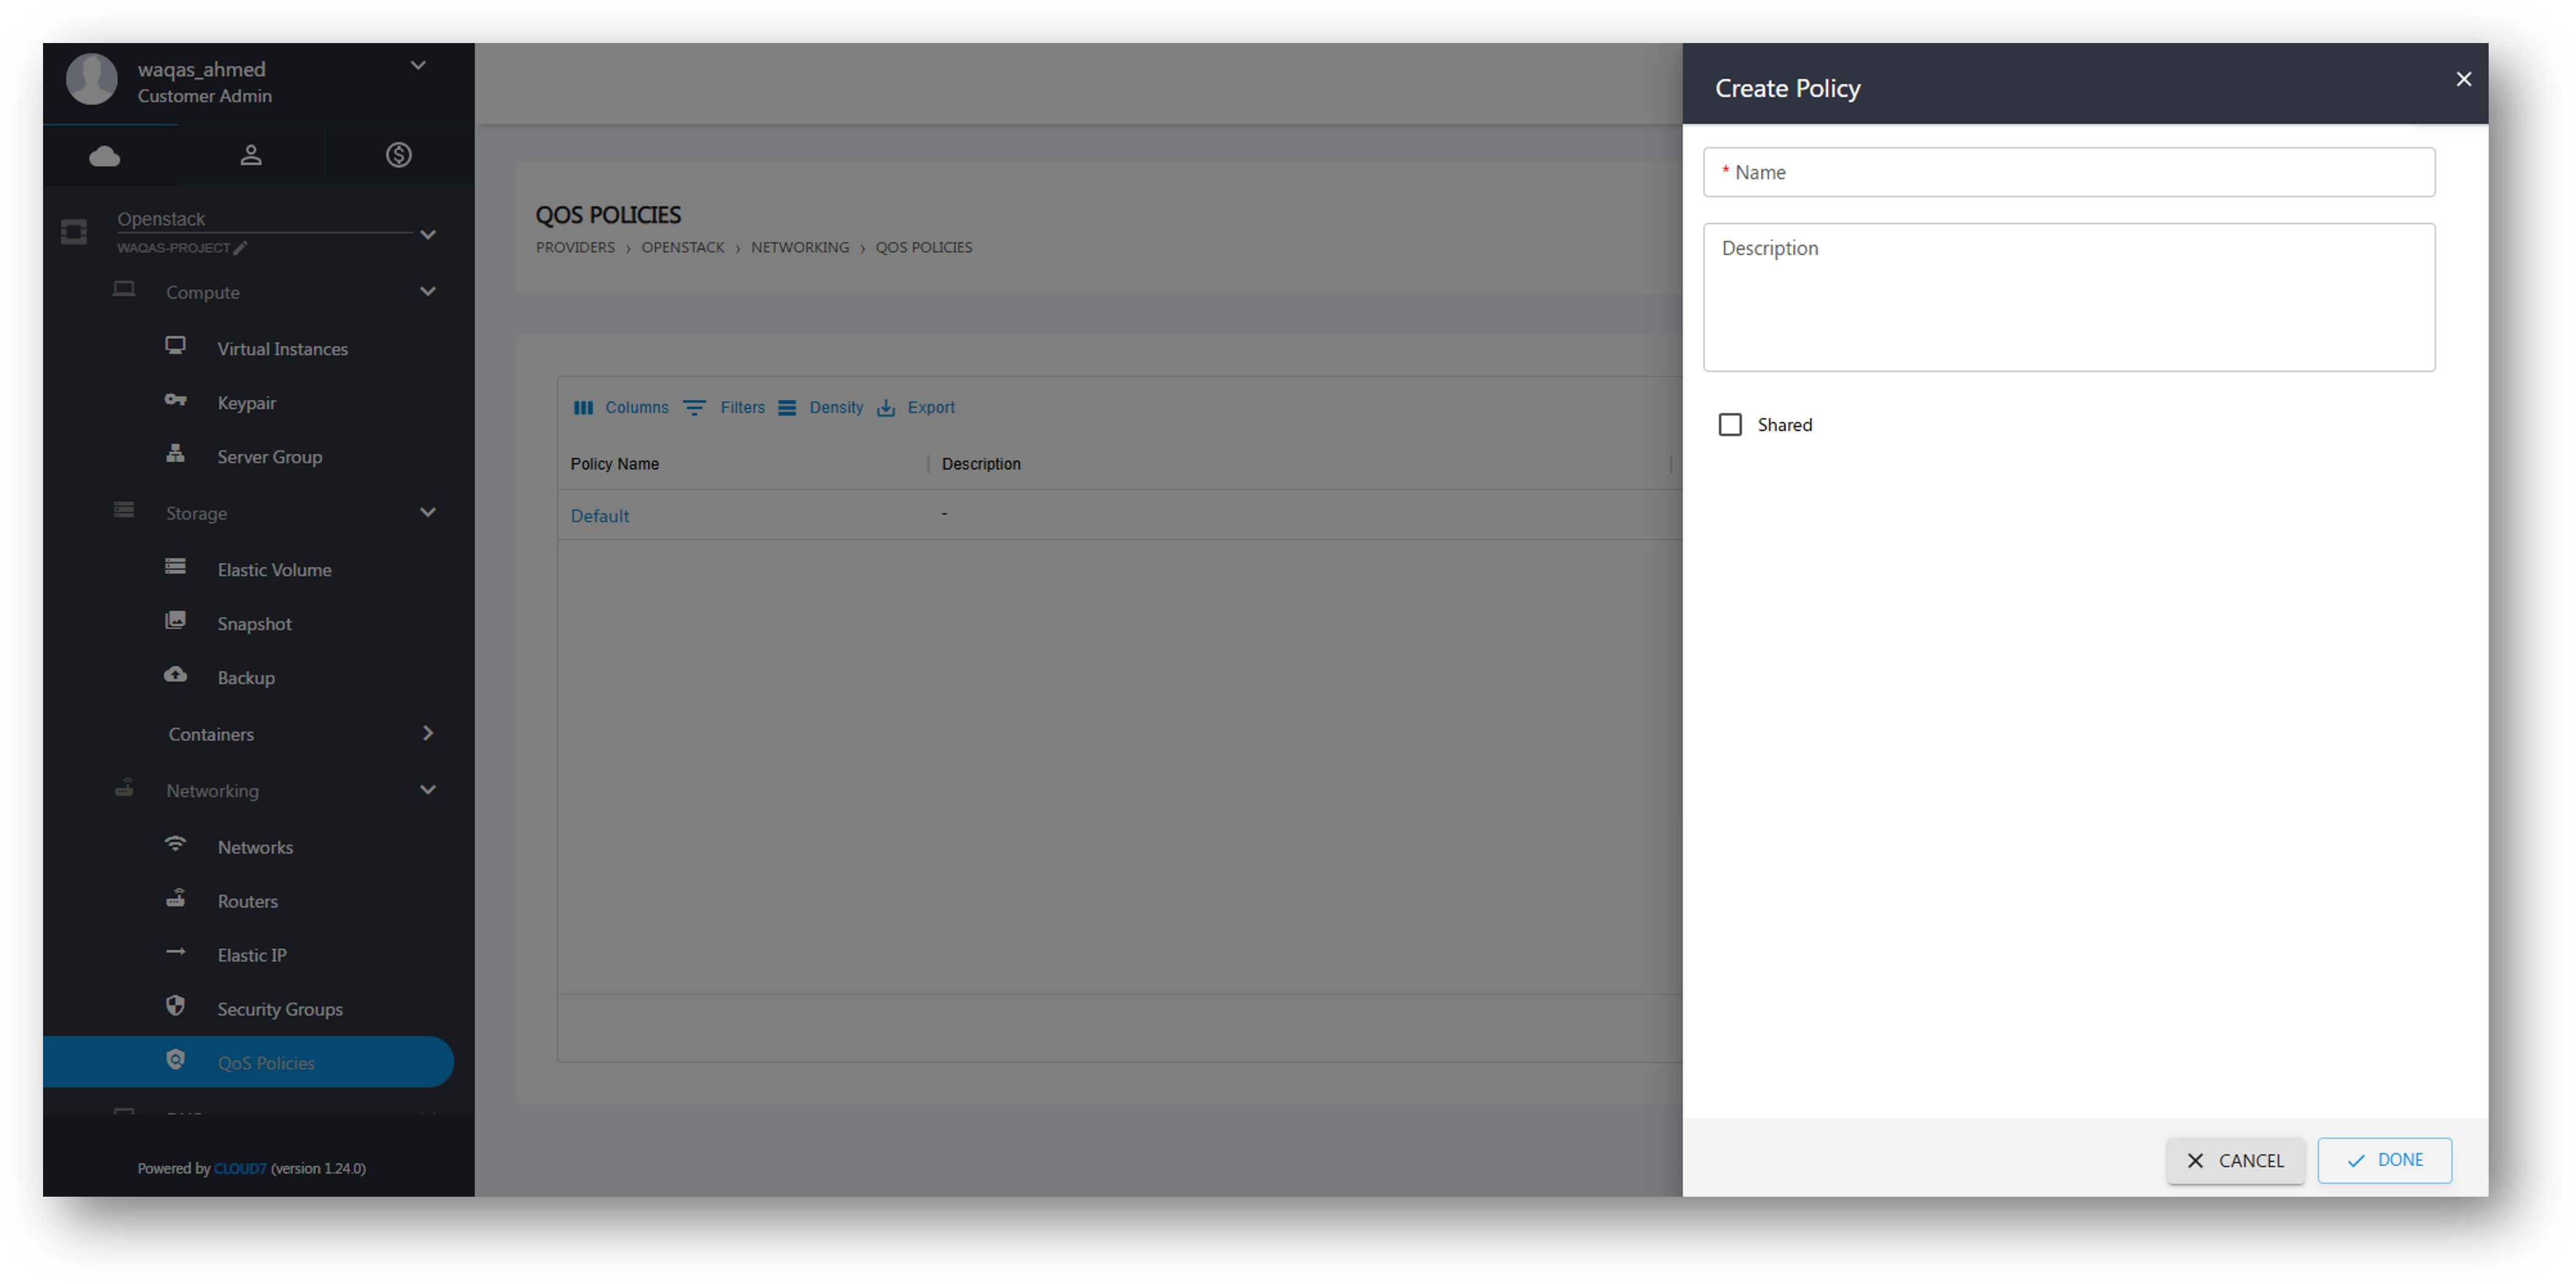Click the CANCEL button
This screenshot has width=2576, height=1284.
pos(2235,1160)
